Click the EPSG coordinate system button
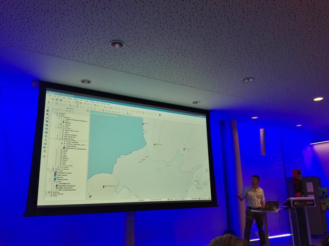329x246 pixels. [203, 198]
